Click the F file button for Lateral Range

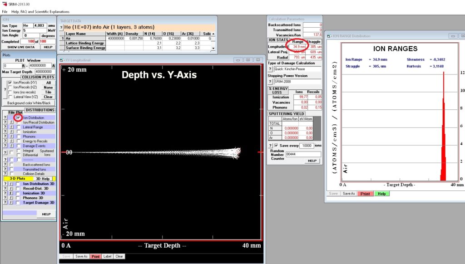click(x=11, y=127)
